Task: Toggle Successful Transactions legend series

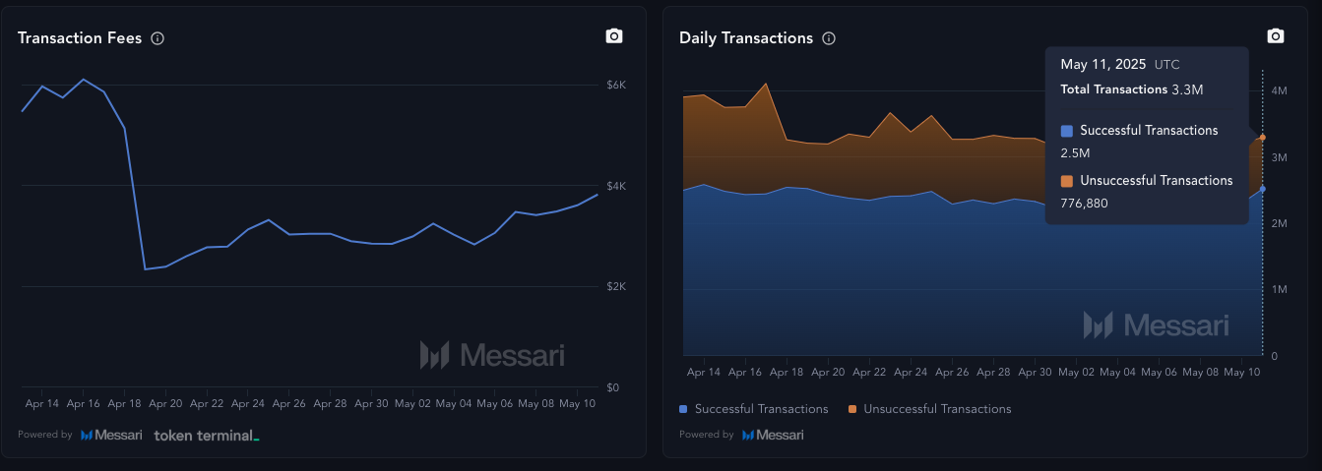Action: tap(754, 409)
